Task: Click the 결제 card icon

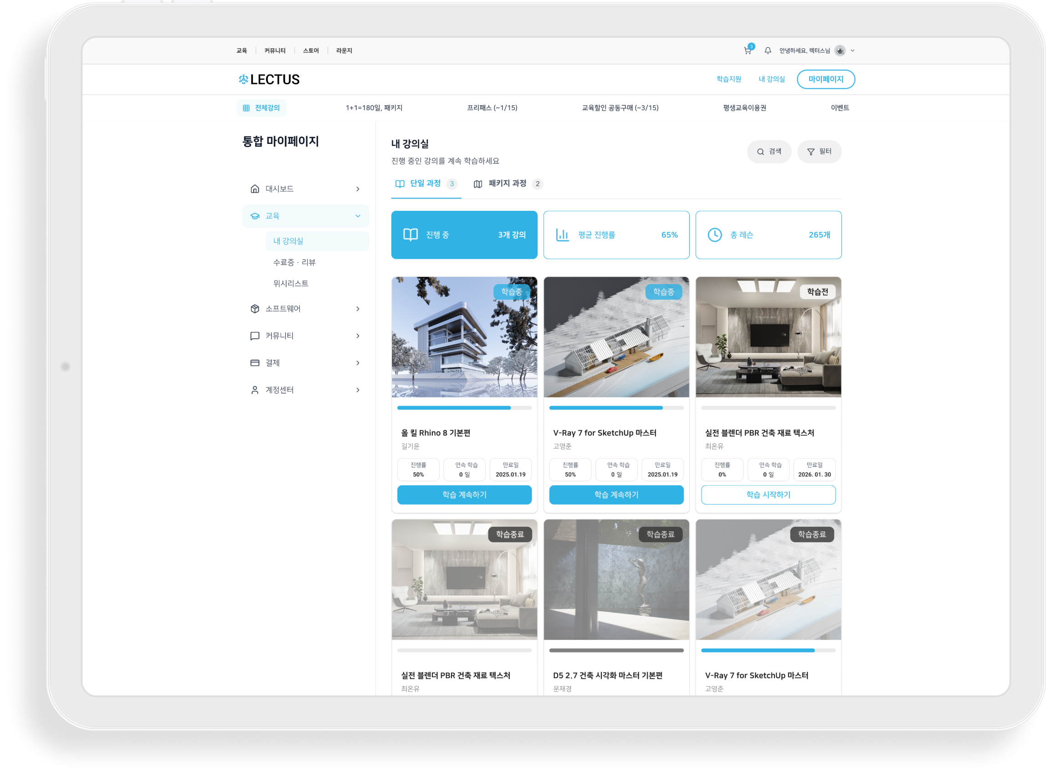Action: [255, 362]
